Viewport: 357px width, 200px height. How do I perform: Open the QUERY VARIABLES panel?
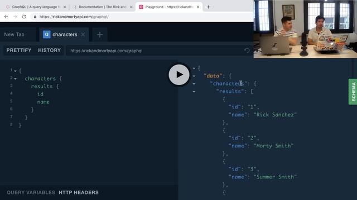click(31, 193)
